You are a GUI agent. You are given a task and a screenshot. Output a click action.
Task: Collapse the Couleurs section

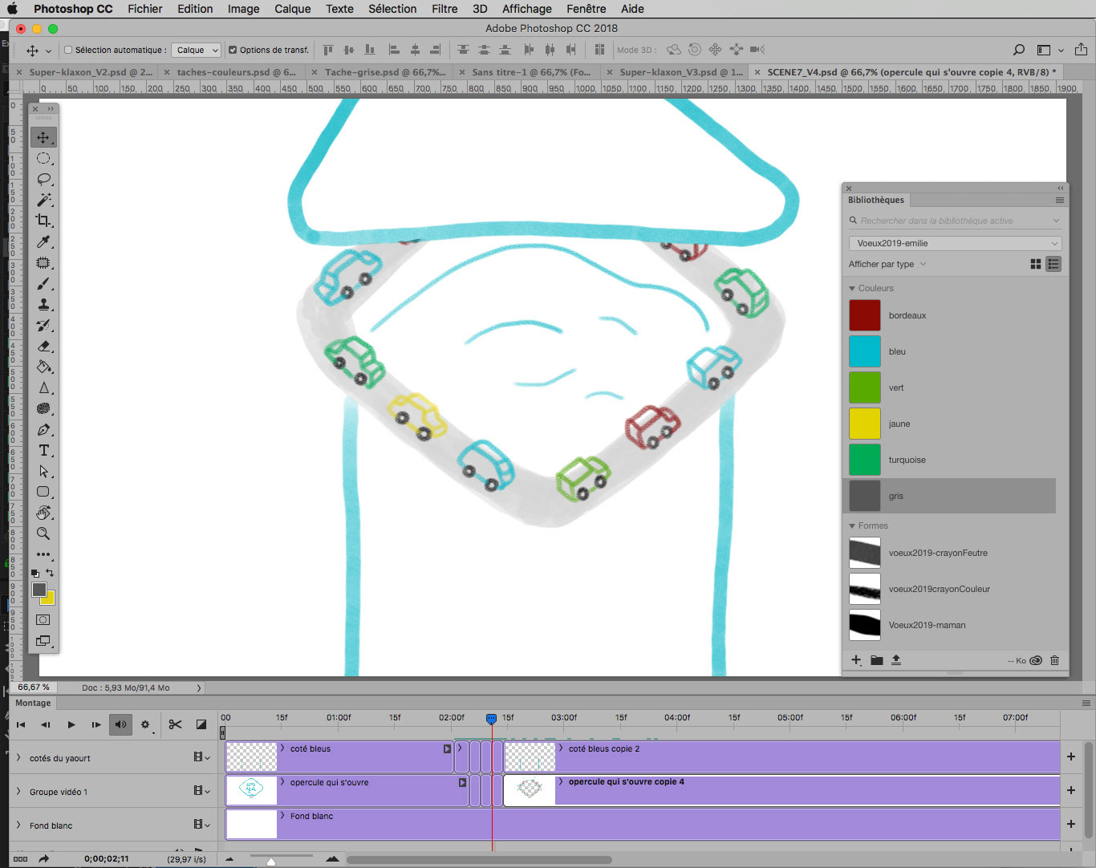pos(852,288)
